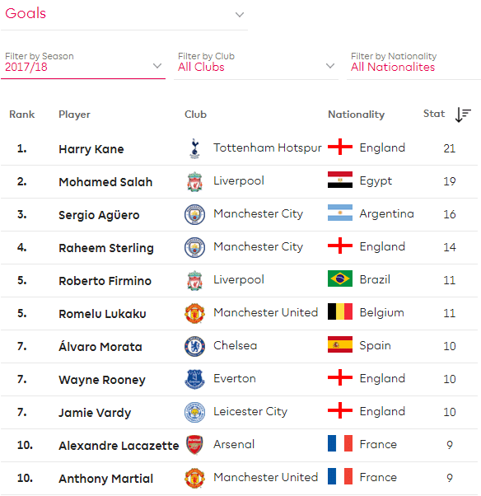This screenshot has width=481, height=496.
Task: Open Raheem Sterling's player link
Action: (x=106, y=248)
